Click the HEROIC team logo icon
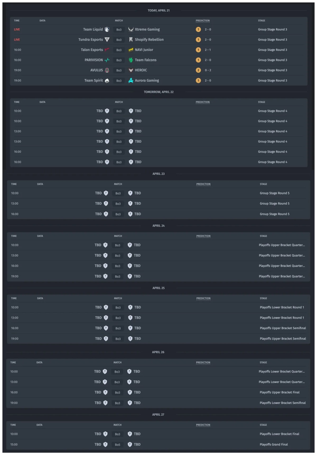317x455 pixels. [x=131, y=70]
